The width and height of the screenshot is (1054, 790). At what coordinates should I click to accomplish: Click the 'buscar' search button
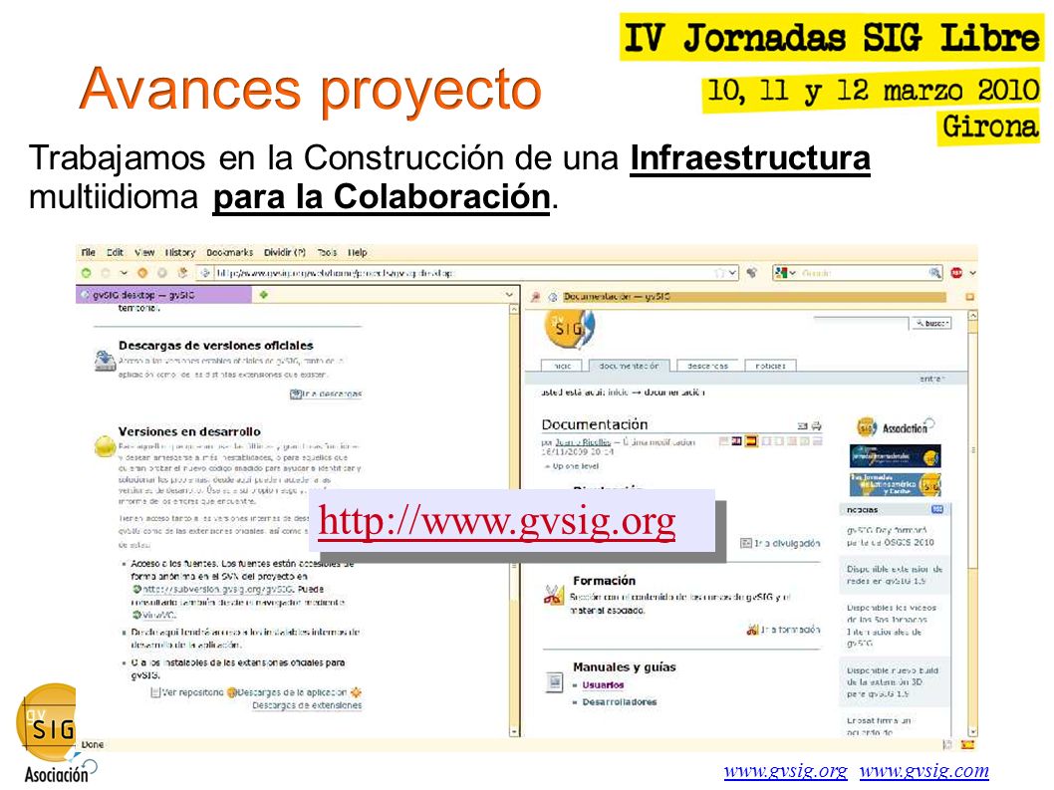click(x=931, y=324)
